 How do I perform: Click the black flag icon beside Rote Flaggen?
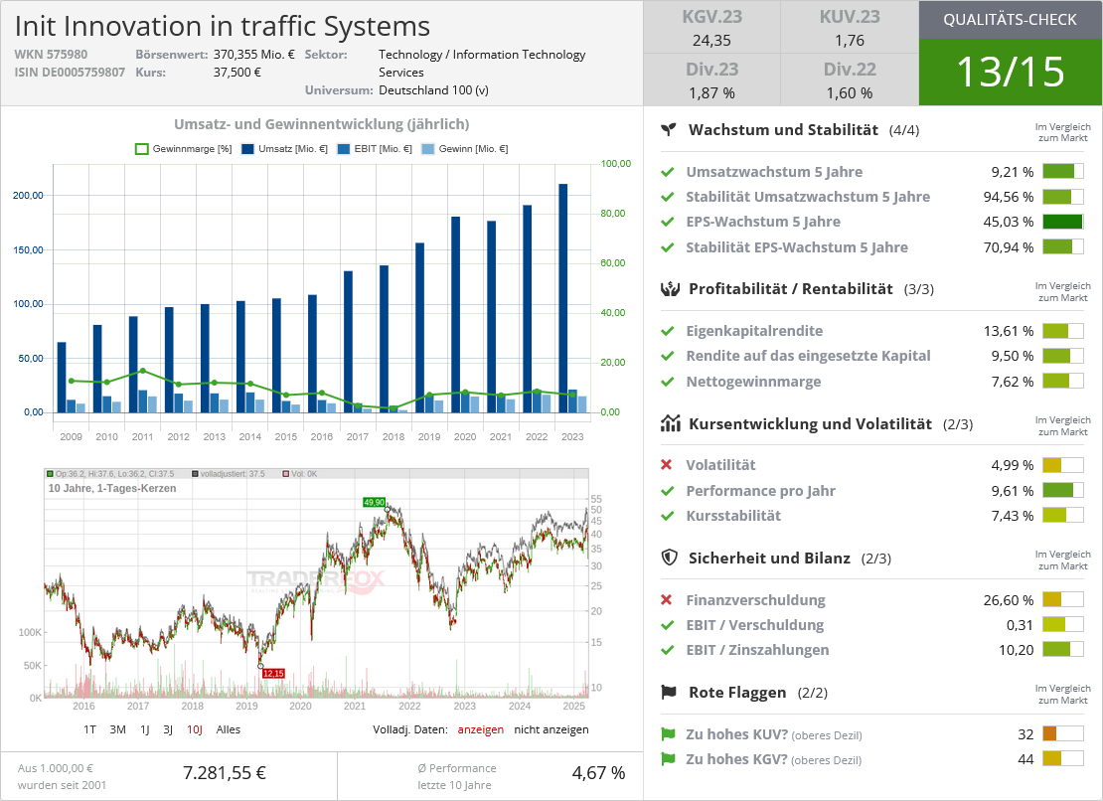coord(669,692)
